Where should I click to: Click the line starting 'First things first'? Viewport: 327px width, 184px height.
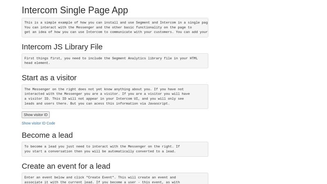click(x=111, y=58)
